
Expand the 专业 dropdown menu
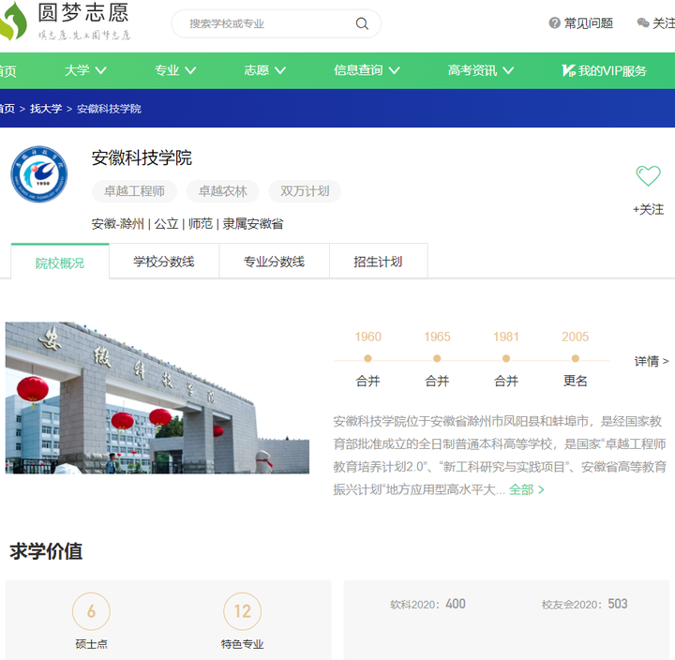point(175,70)
